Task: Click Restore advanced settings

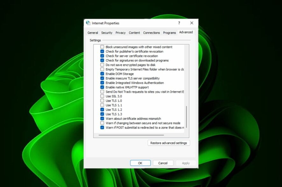Action: click(169, 143)
